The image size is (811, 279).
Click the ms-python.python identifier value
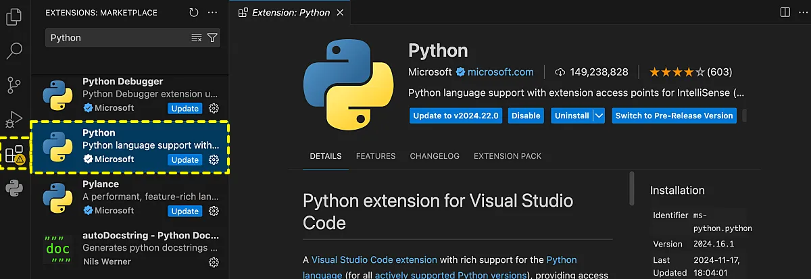[722, 222]
